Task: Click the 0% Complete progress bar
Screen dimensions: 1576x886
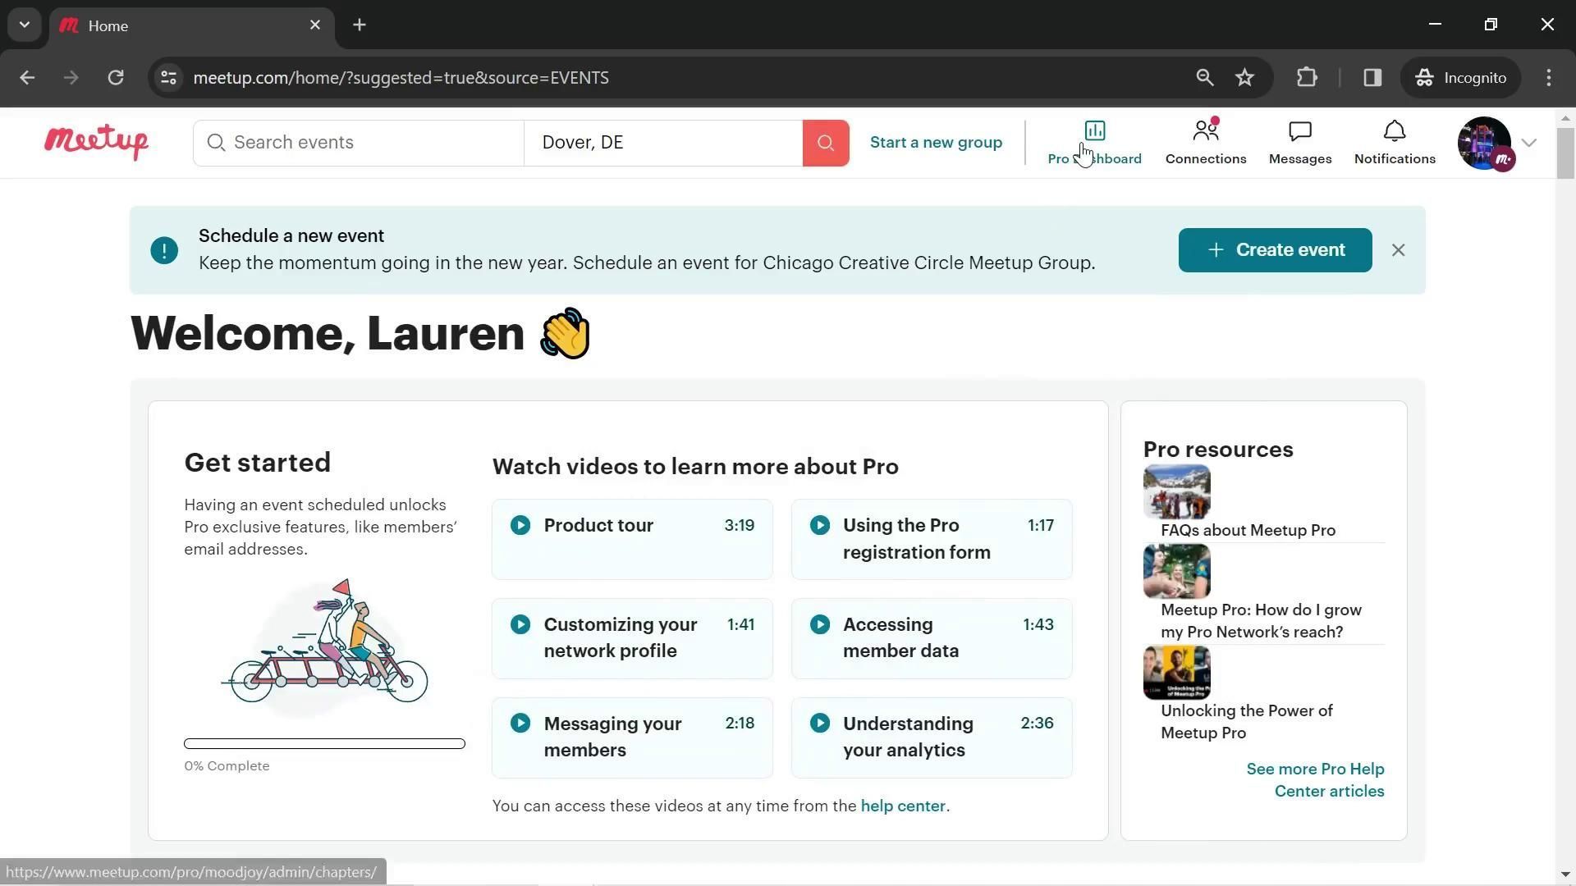Action: 324,744
